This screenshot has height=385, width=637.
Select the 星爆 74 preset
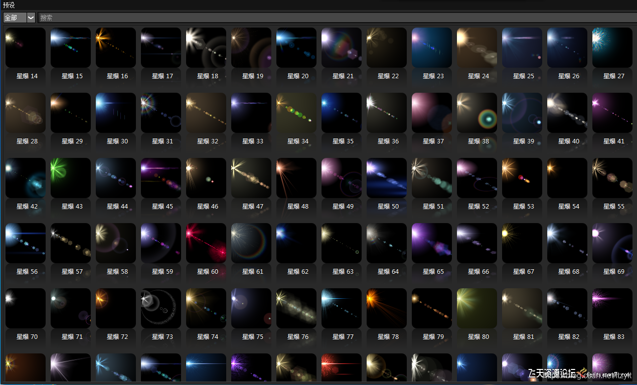pyautogui.click(x=206, y=308)
